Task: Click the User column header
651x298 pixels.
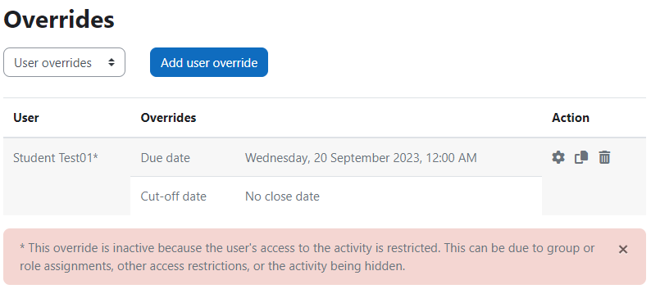Action: coord(25,118)
